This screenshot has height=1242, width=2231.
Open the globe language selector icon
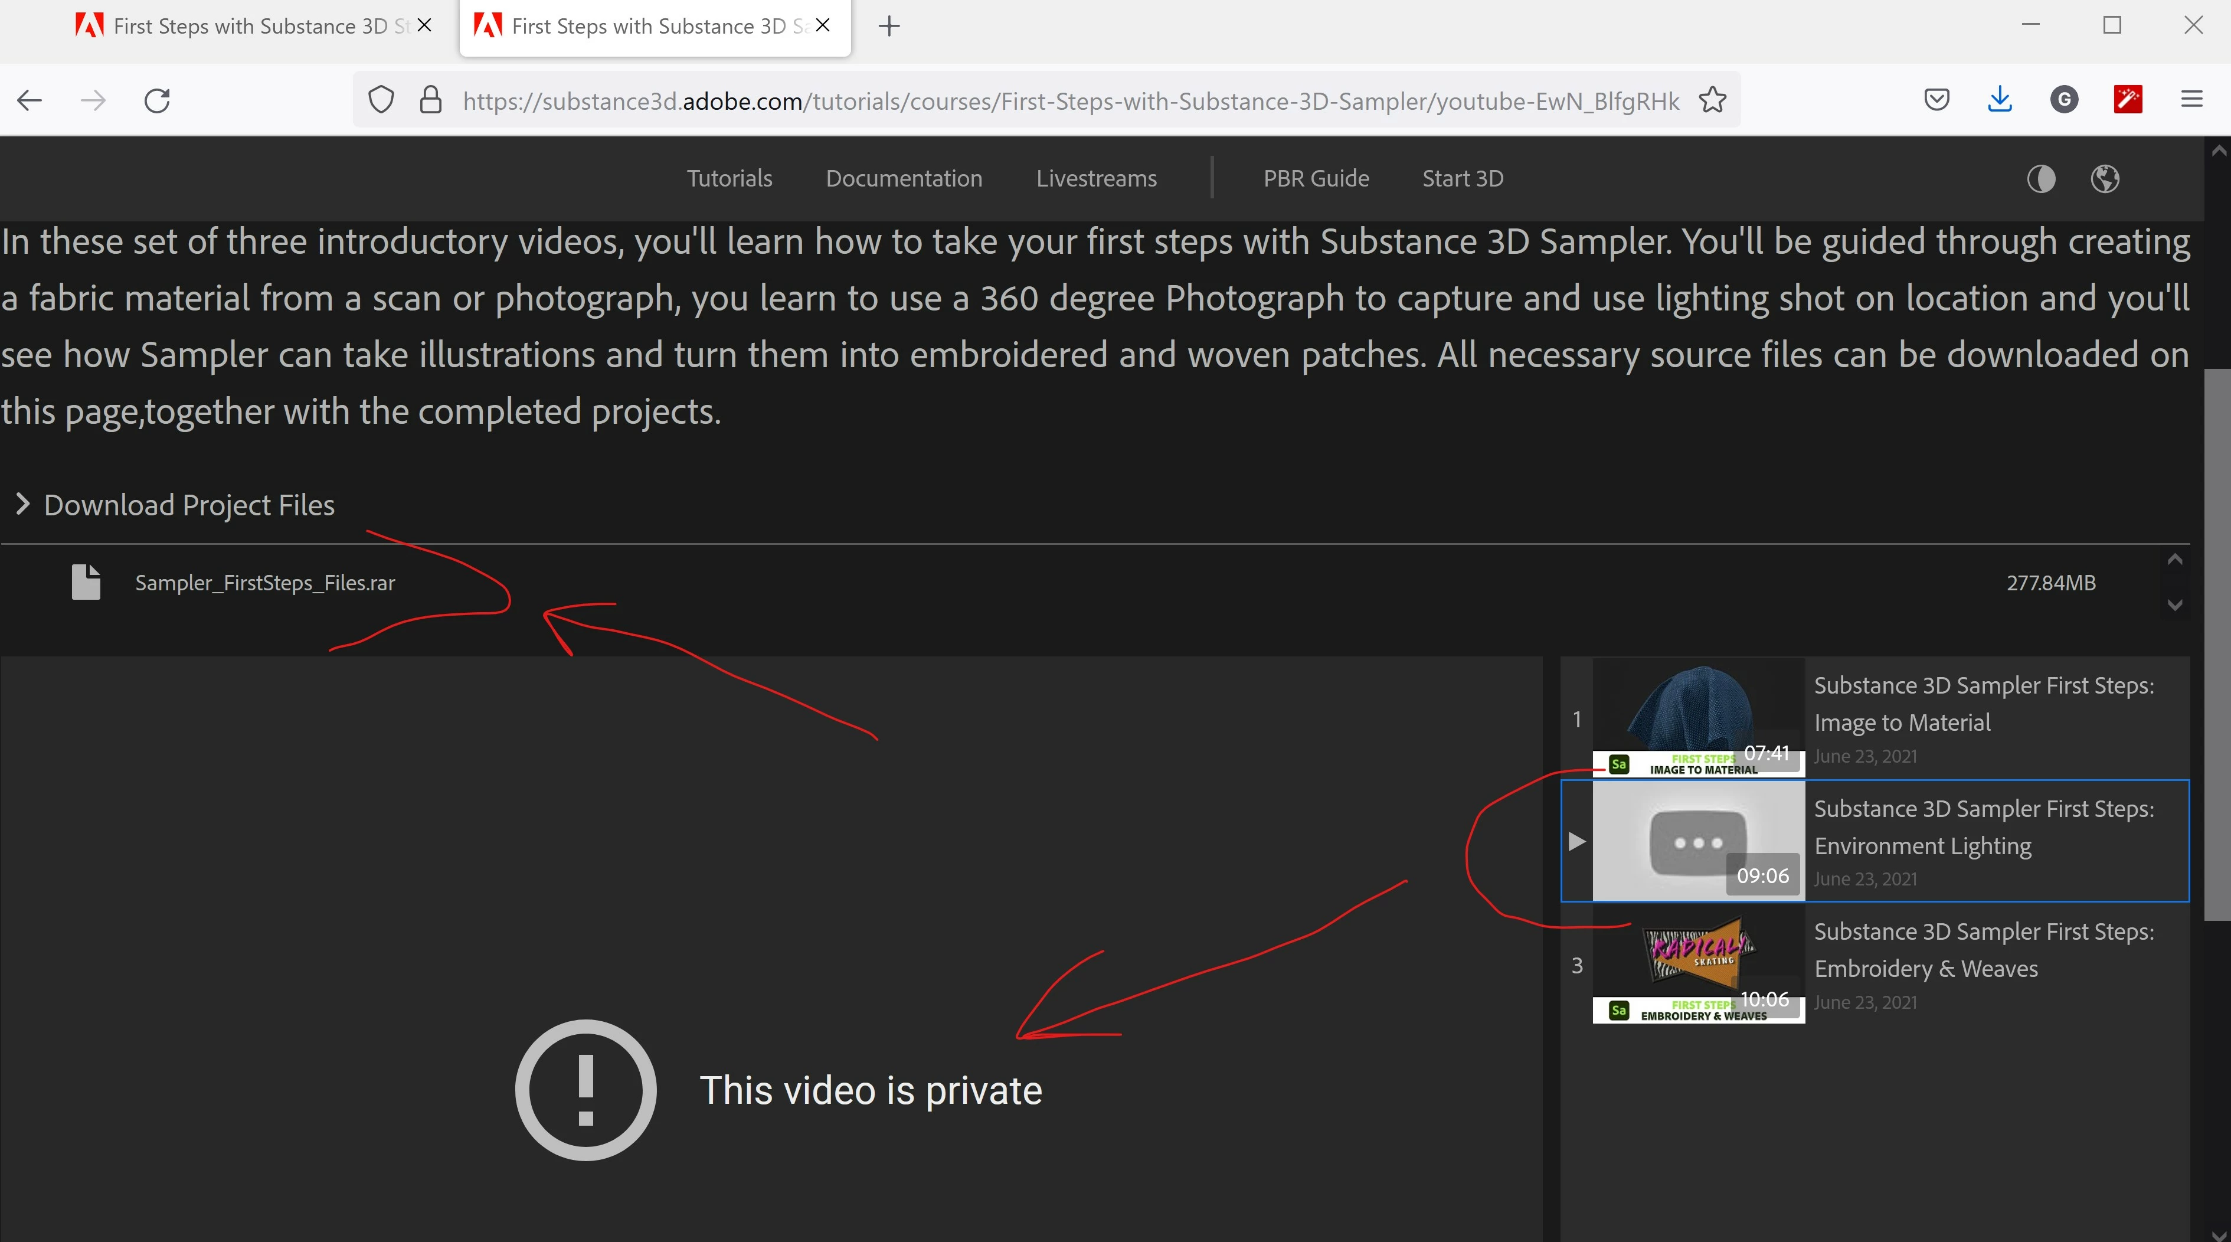(x=2105, y=179)
